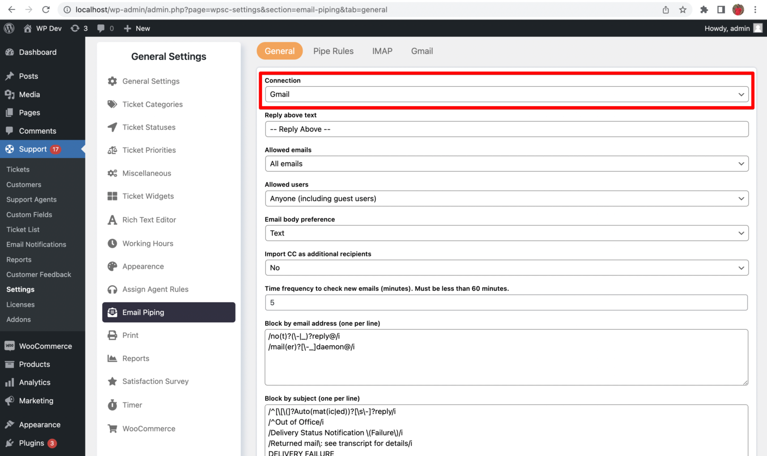The width and height of the screenshot is (767, 456).
Task: Click the Timer stopwatch icon
Action: coord(112,405)
